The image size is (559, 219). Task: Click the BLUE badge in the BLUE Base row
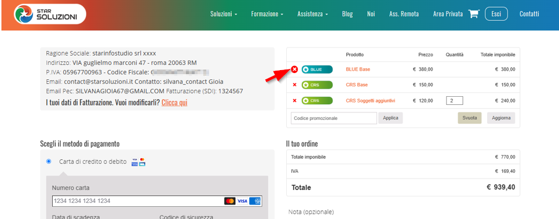317,69
